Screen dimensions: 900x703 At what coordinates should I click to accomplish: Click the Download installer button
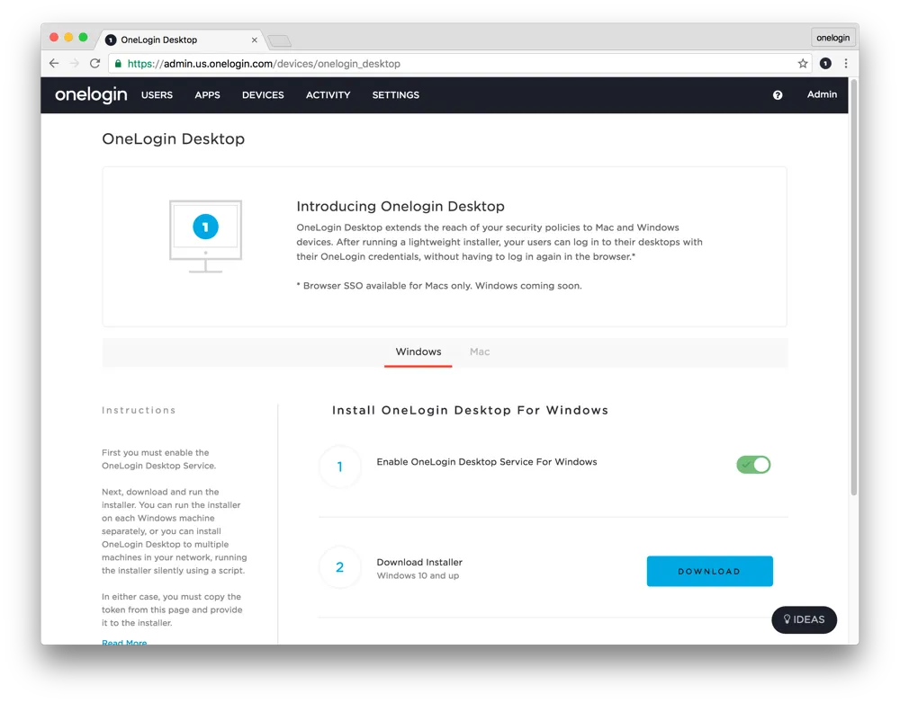[x=709, y=571]
